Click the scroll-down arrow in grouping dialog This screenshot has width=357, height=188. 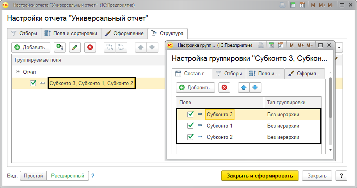330,150
